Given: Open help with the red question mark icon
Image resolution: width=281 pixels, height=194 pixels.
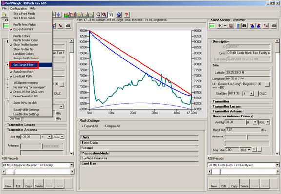Looking at the screenshot, I should (127, 15).
